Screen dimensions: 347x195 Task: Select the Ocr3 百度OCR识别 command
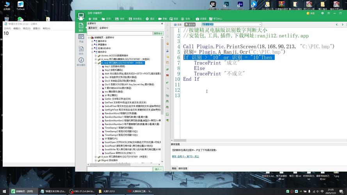point(129,85)
